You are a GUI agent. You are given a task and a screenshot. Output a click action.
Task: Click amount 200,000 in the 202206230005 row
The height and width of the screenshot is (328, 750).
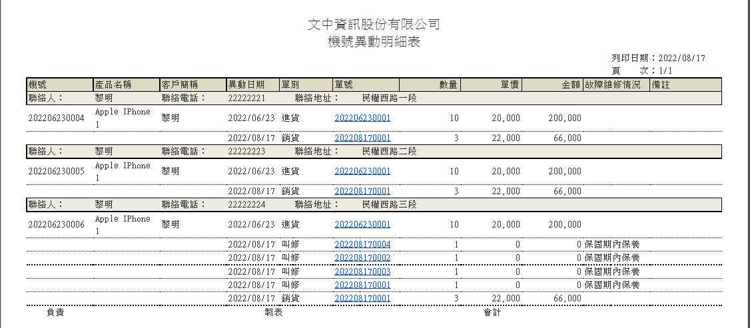point(565,171)
